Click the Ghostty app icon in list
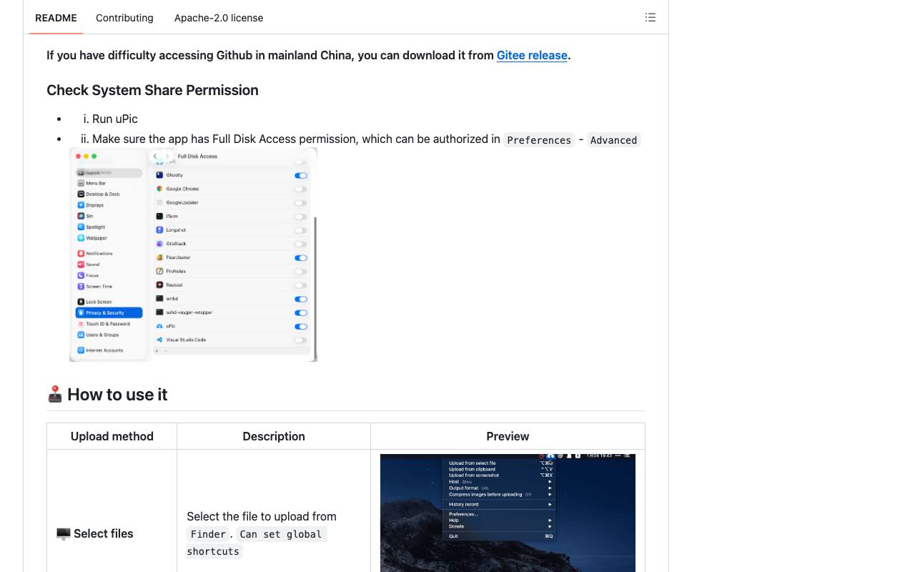The image size is (915, 572). click(159, 175)
